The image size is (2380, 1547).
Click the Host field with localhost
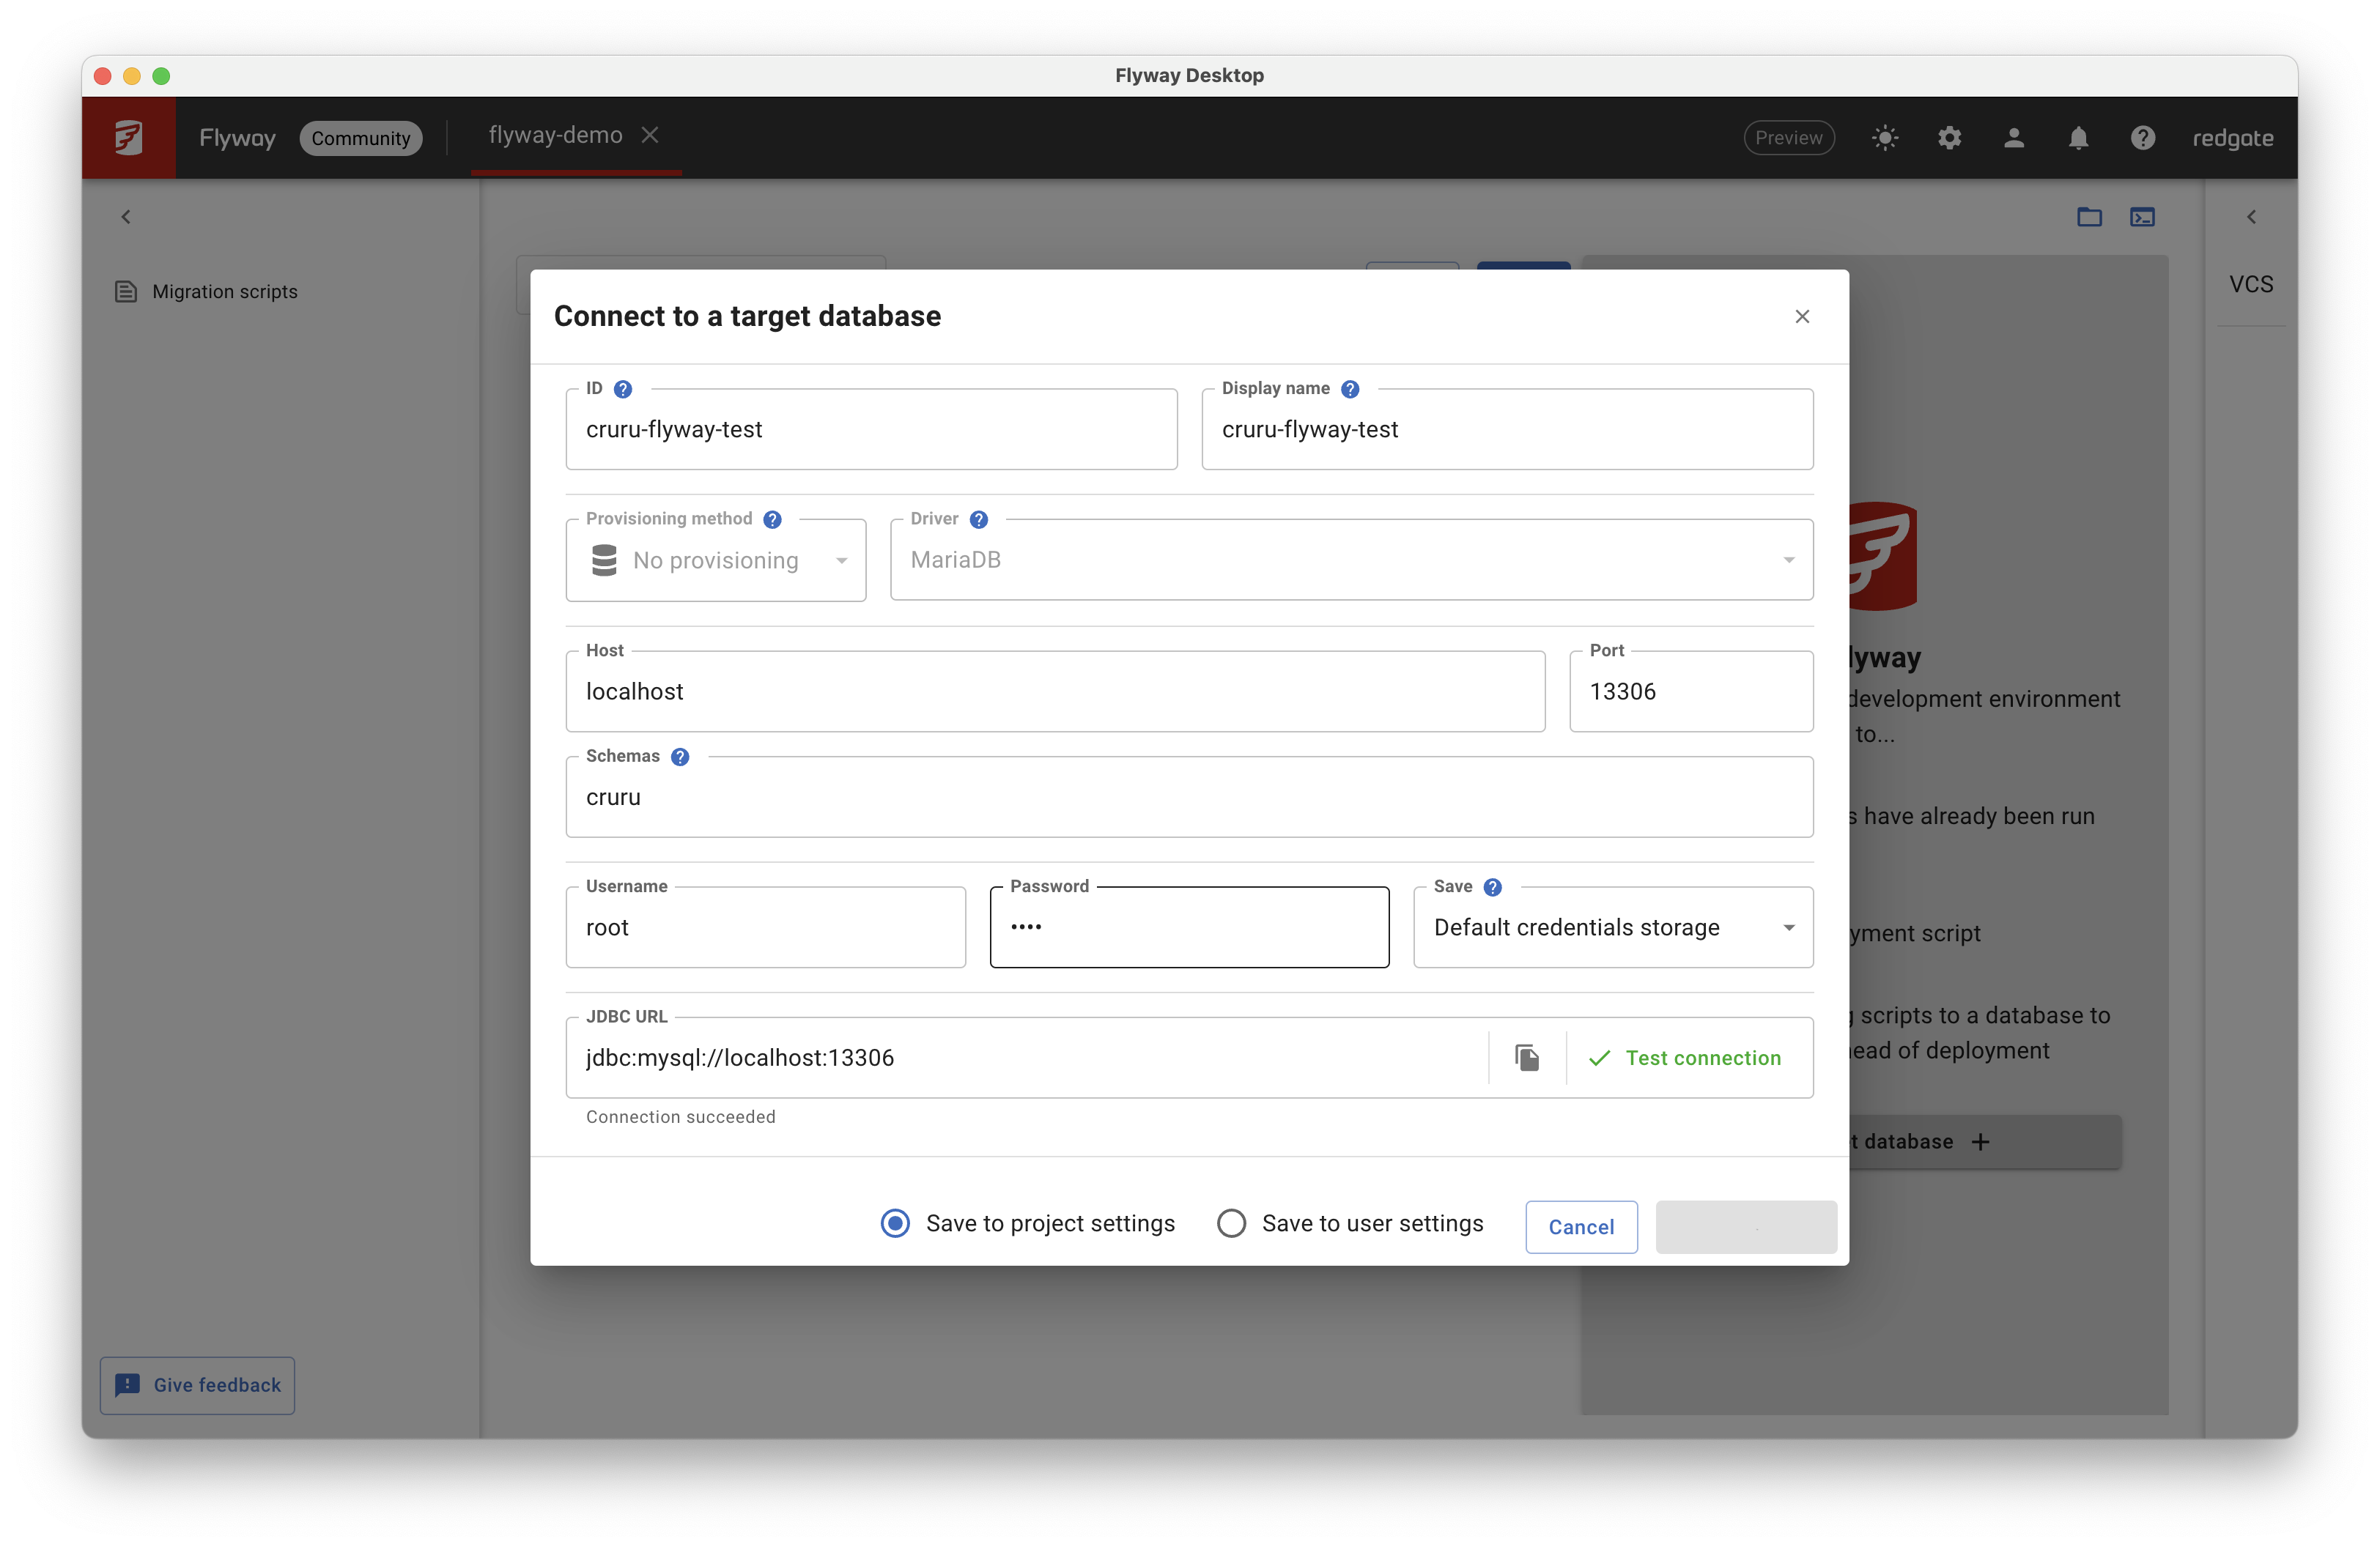point(1055,691)
